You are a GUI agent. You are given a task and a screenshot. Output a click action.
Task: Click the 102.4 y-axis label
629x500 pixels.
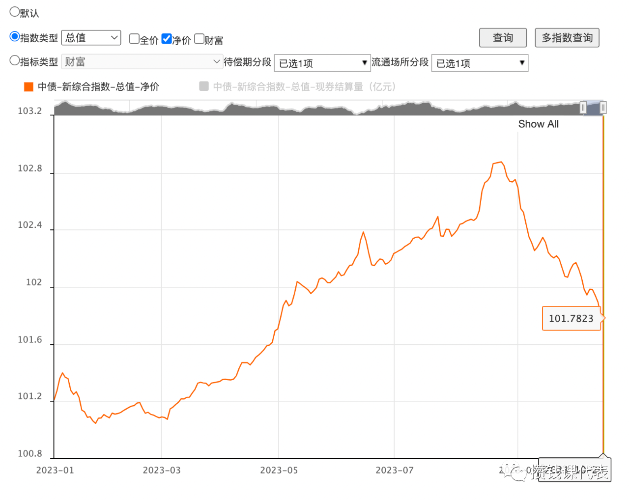[x=30, y=225]
